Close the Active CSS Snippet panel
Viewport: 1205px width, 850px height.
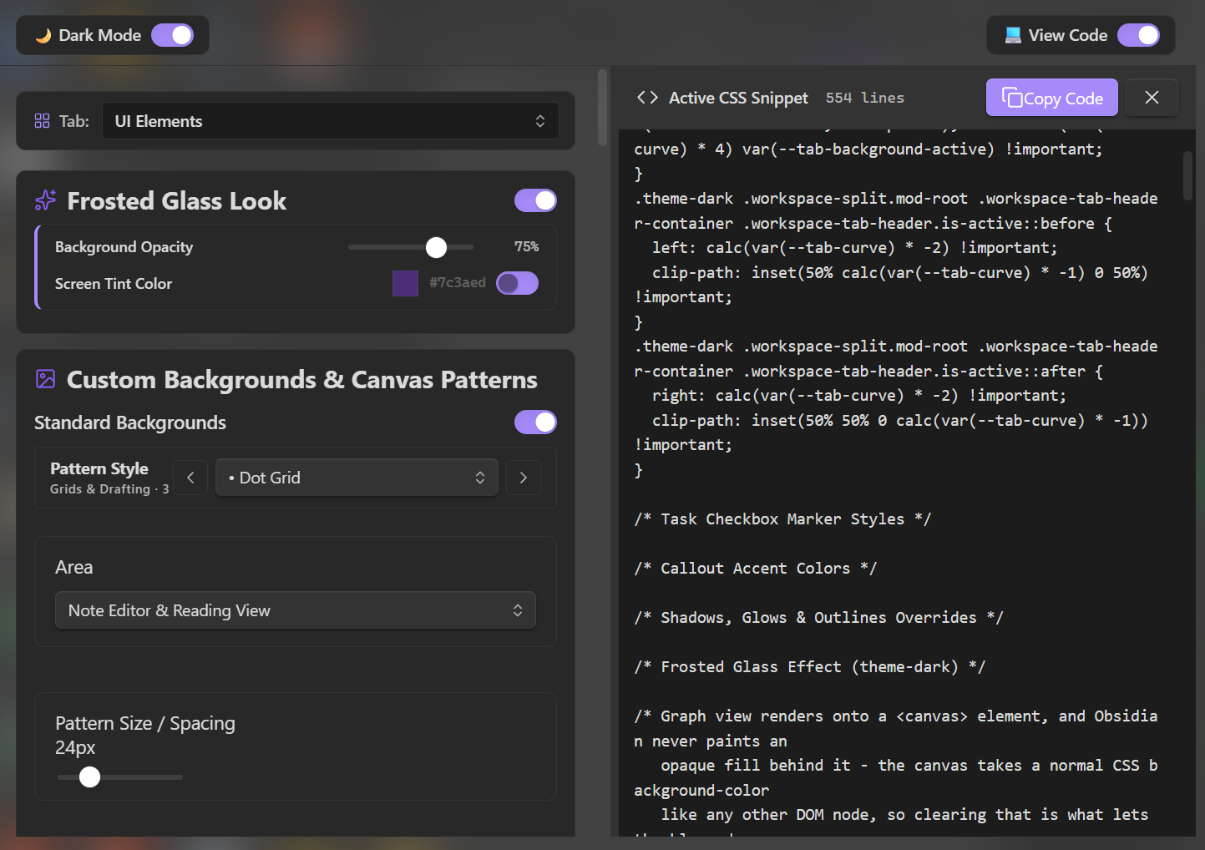pyautogui.click(x=1152, y=98)
